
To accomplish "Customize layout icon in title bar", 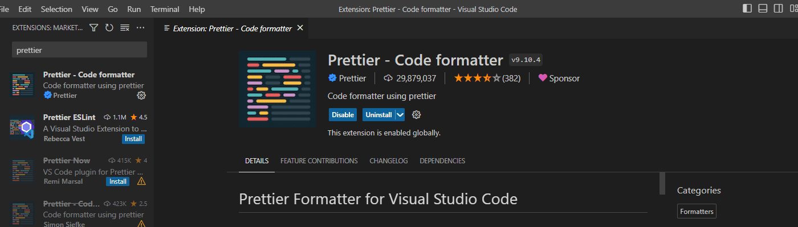I will click(793, 9).
